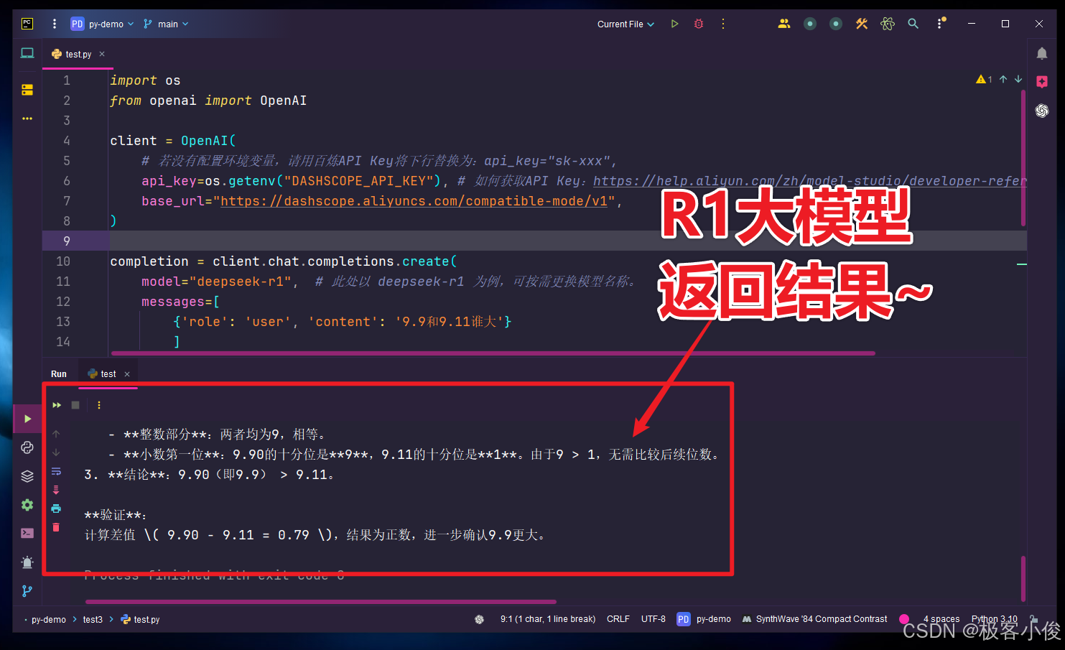1065x650 pixels.
Task: Open the Project tool window laptop icon
Action: pos(27,53)
